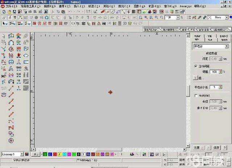
Task: Increase the adjustment 100 spinner value
Action: pos(221,71)
